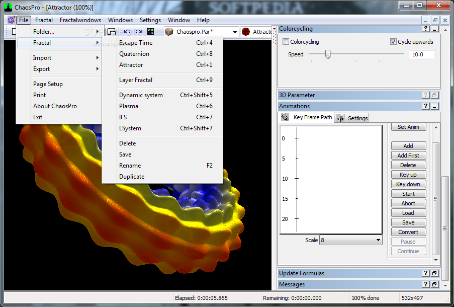Switch to the Key Frame Path tab
The height and width of the screenshot is (307, 454).
[x=307, y=117]
